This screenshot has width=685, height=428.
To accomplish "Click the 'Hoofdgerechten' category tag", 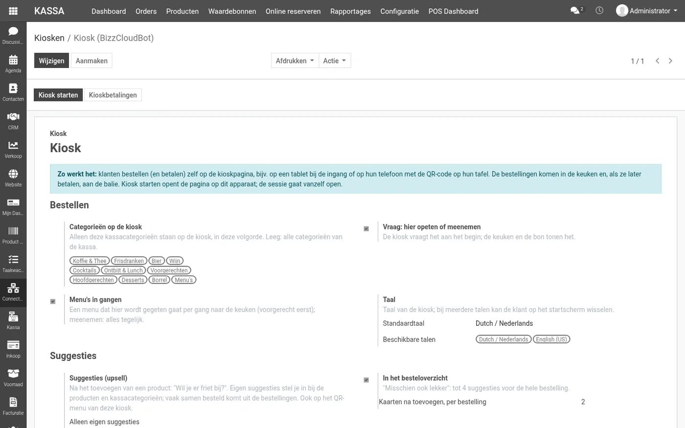I will click(93, 280).
